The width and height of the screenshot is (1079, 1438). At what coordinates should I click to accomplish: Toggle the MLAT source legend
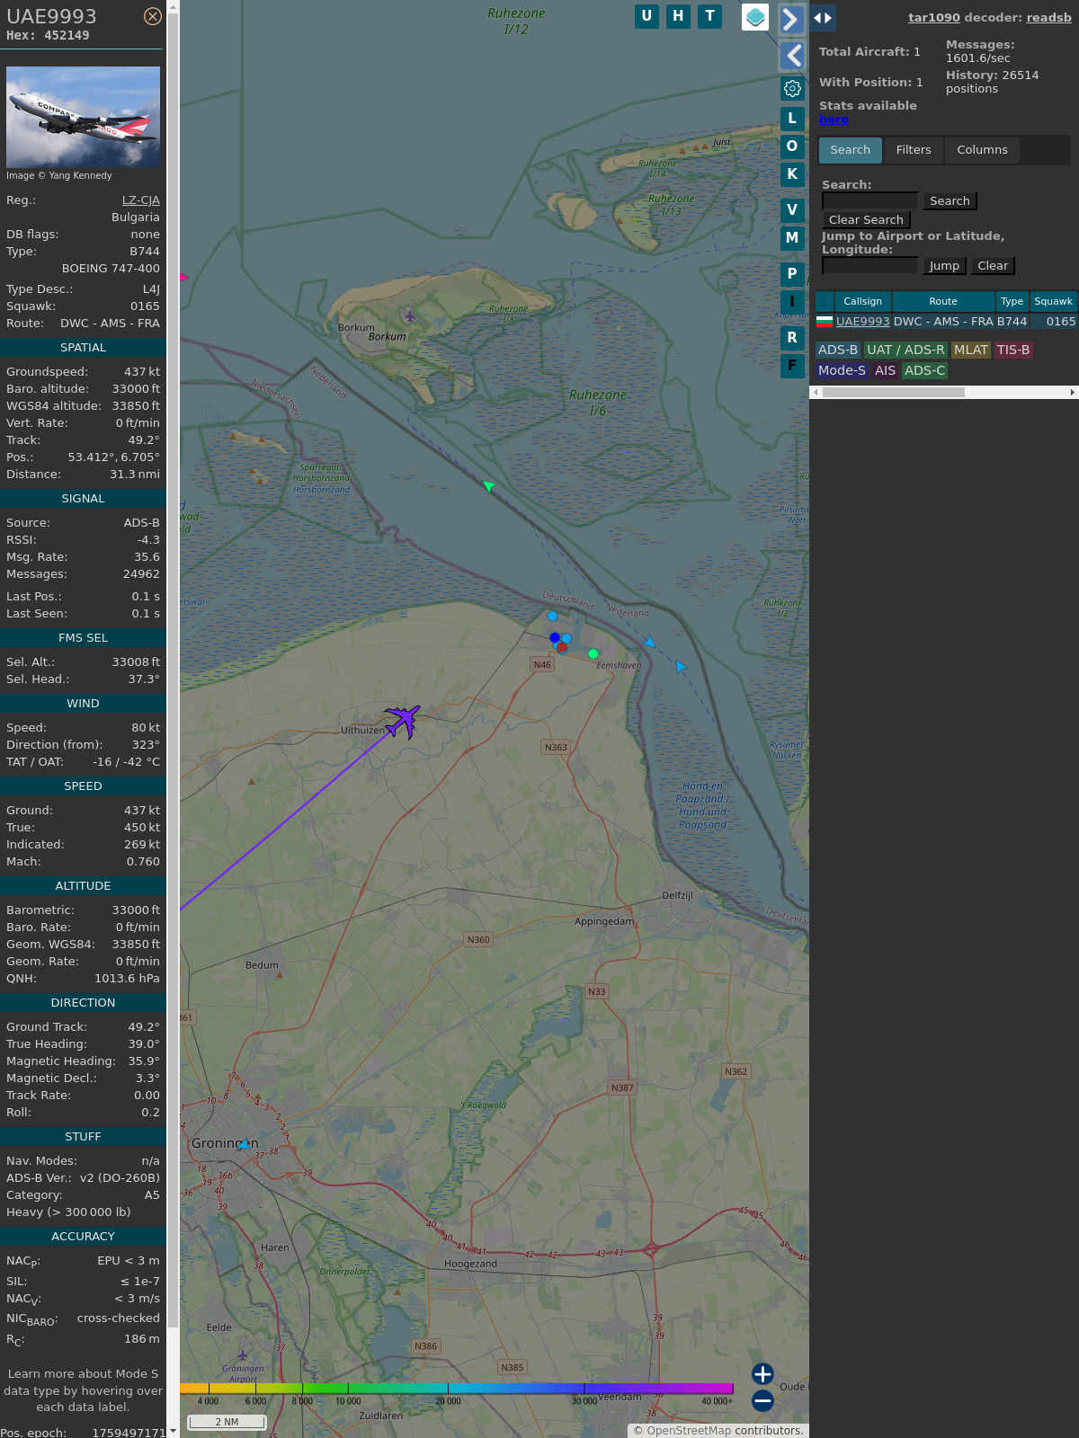click(x=971, y=351)
